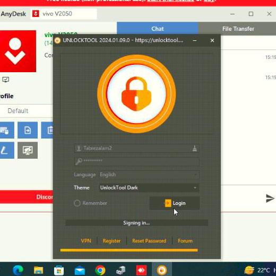276x276 pixels.
Task: Click the AnyDesk clipboard permission icon
Action: (x=47, y=130)
